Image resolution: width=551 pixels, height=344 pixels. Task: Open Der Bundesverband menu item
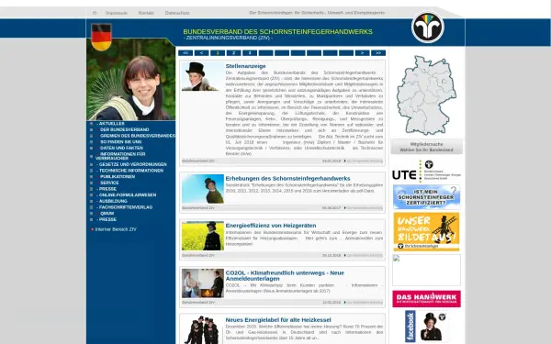(x=124, y=129)
